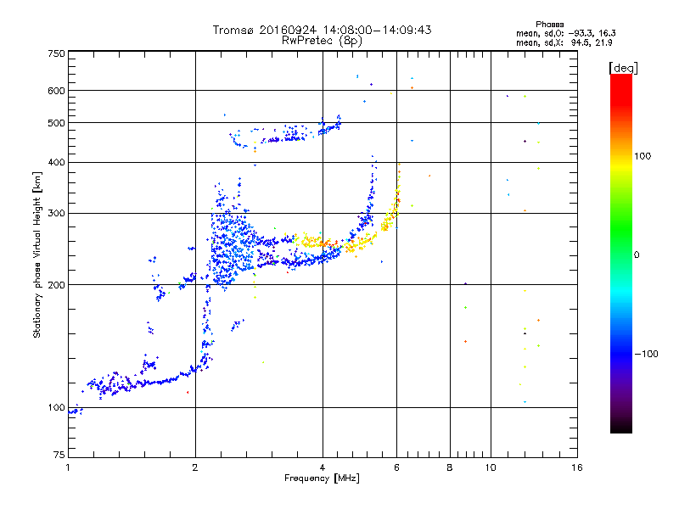Screen dimensions: 679x509
Task: Click the y-axis tick label '750'
Action: click(x=57, y=53)
